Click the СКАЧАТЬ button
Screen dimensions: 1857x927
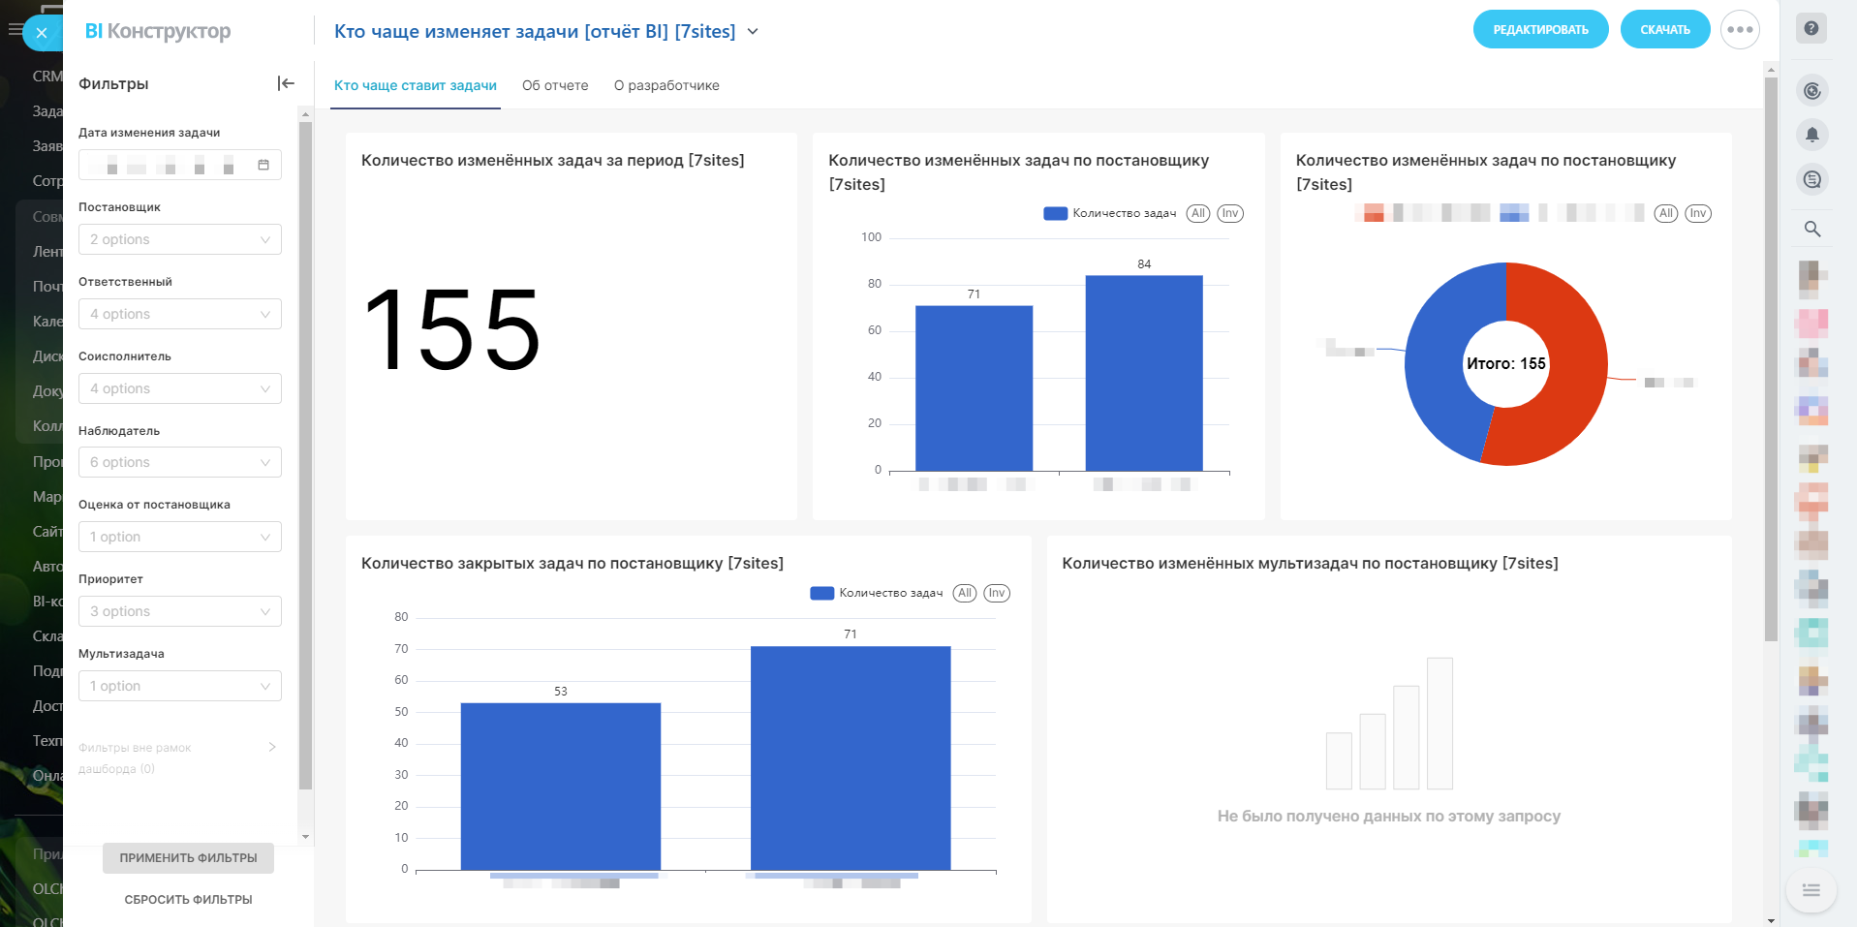point(1664,30)
